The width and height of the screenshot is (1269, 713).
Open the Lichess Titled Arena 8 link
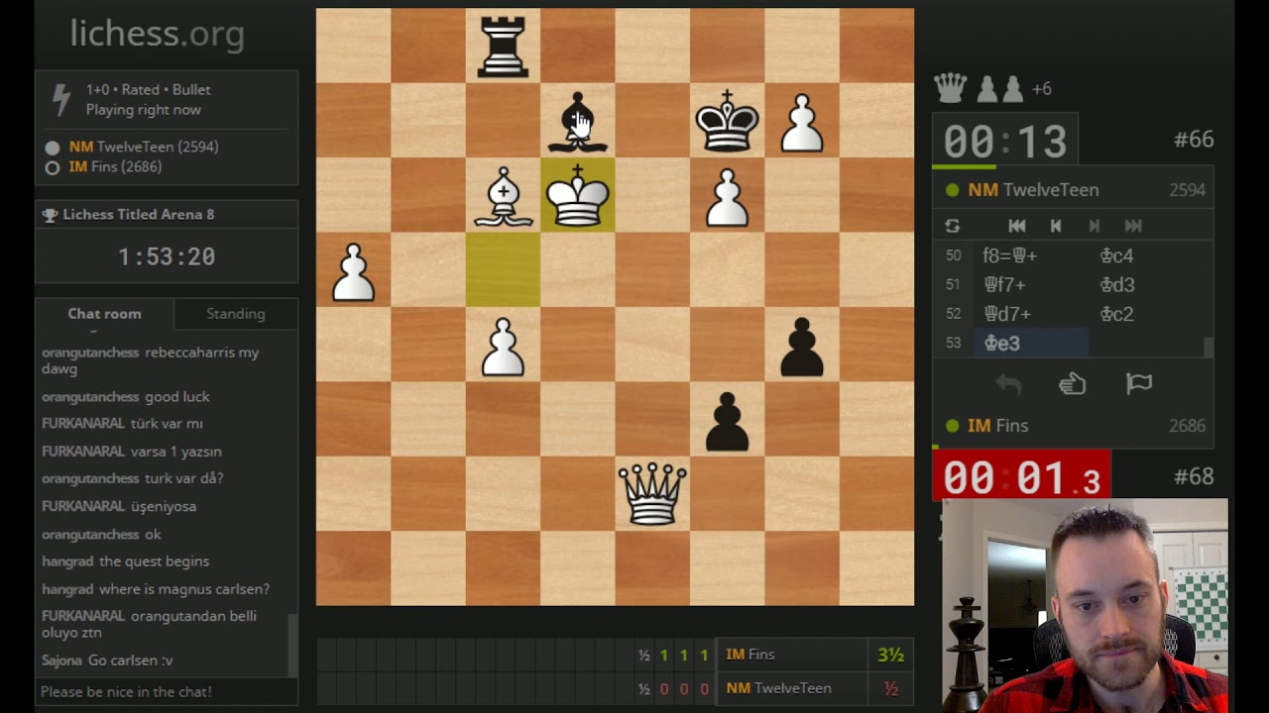pyautogui.click(x=139, y=214)
